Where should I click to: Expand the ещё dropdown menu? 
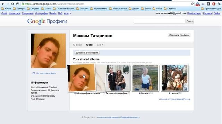[x=67, y=13]
